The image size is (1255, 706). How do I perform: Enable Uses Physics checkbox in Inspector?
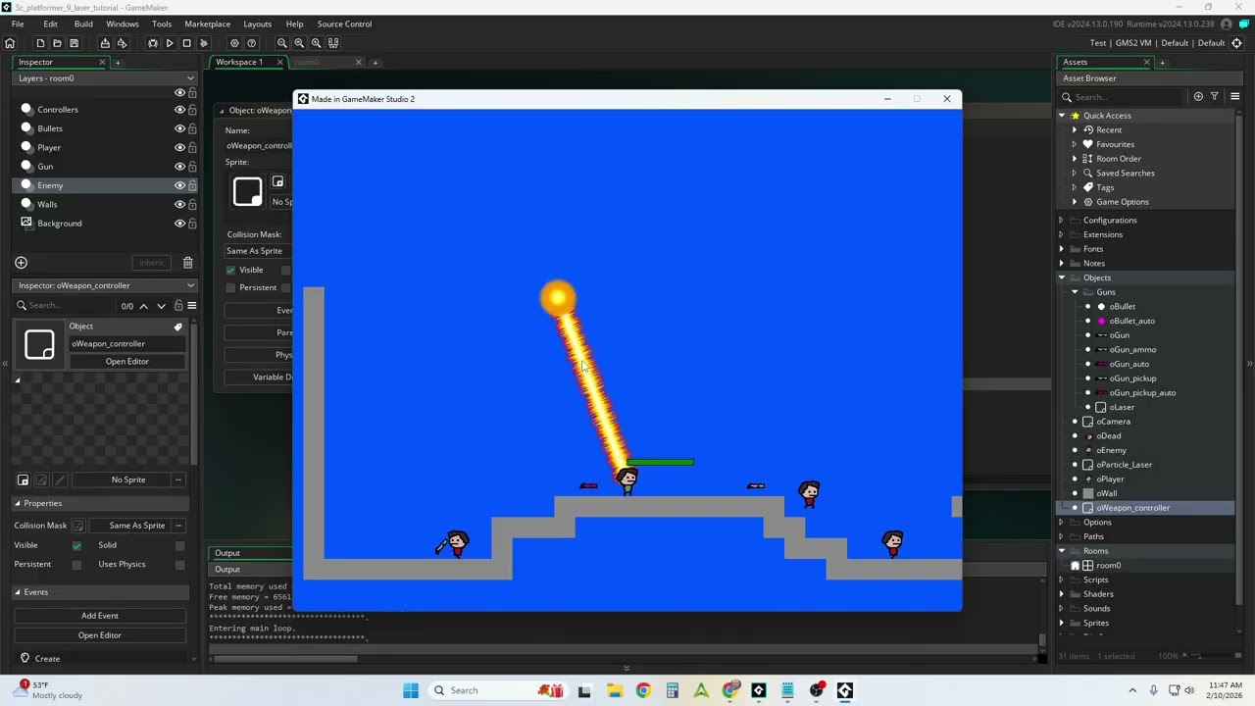[x=179, y=565]
